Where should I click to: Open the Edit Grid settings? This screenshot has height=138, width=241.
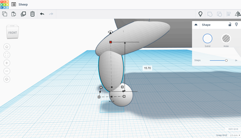click(x=233, y=129)
